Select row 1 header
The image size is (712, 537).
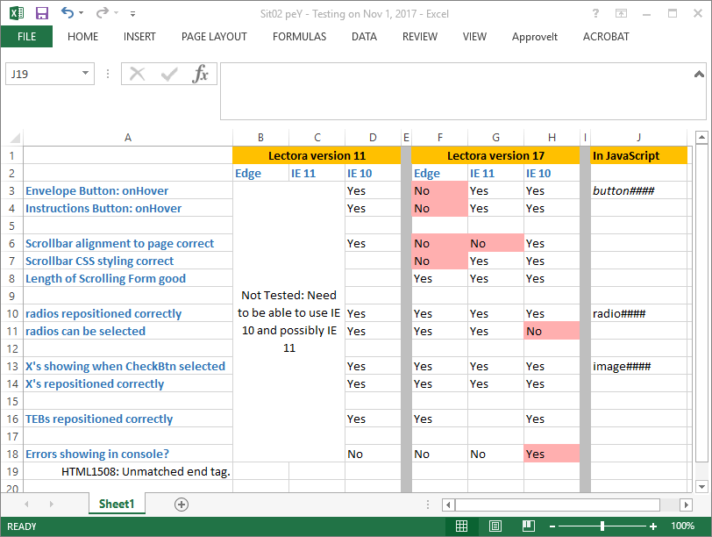pyautogui.click(x=12, y=155)
